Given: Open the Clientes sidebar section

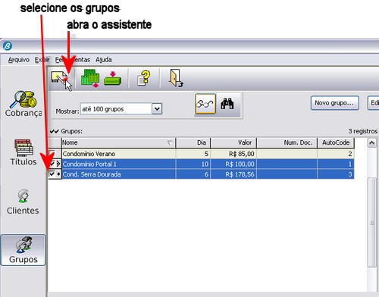Looking at the screenshot, I should point(23,202).
